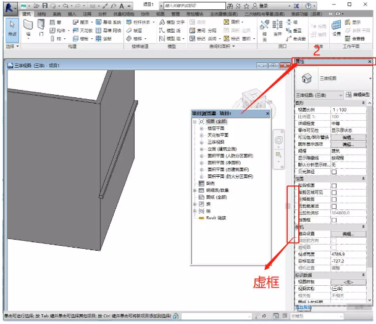The image size is (376, 324).
Task: Select the Mullion (竖梃) tool
Action: [x=103, y=39]
